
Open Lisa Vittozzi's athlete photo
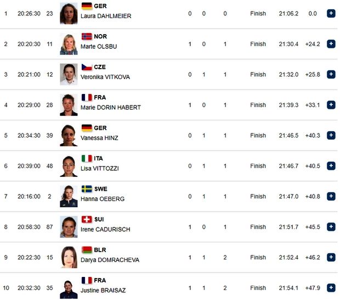(x=69, y=166)
